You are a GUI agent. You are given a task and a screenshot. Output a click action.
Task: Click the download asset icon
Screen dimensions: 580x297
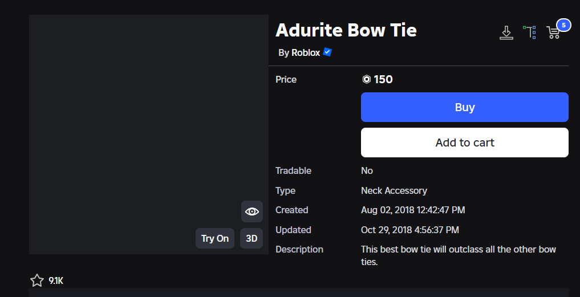(x=506, y=32)
